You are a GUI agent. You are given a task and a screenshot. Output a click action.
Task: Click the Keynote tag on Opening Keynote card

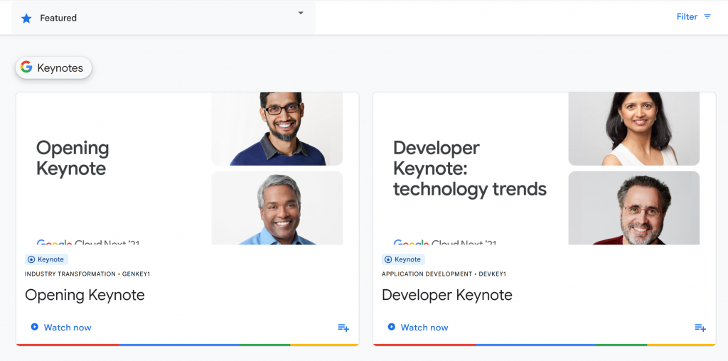46,259
